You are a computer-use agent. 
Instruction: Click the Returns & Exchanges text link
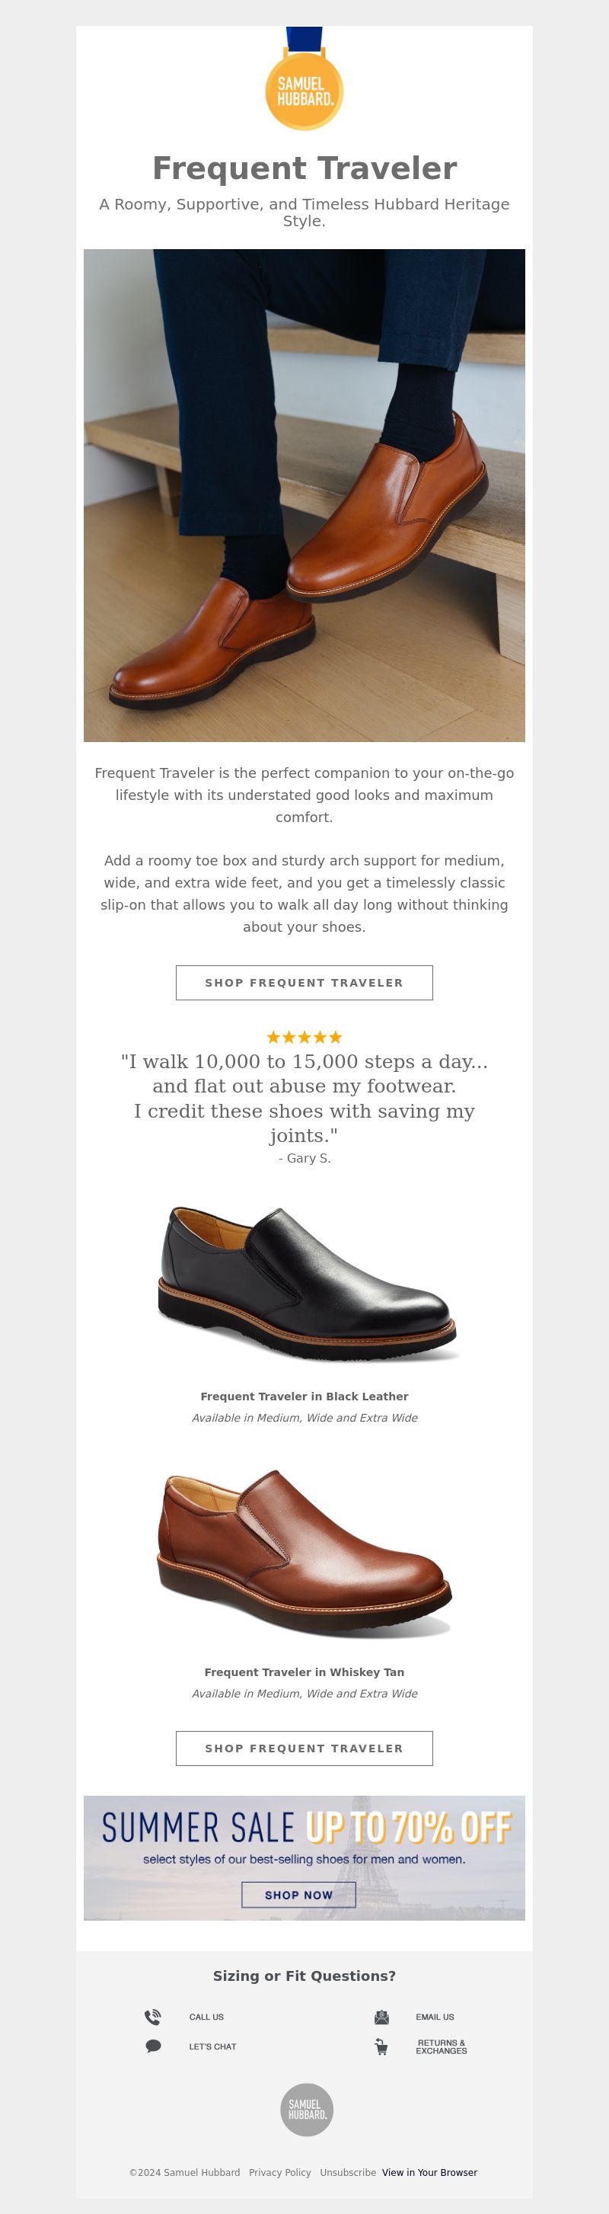pyautogui.click(x=442, y=2046)
